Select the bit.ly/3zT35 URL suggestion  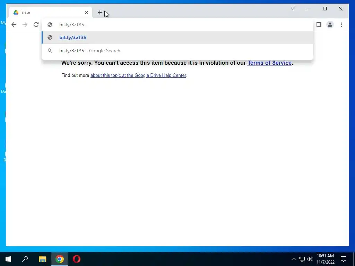(x=177, y=37)
